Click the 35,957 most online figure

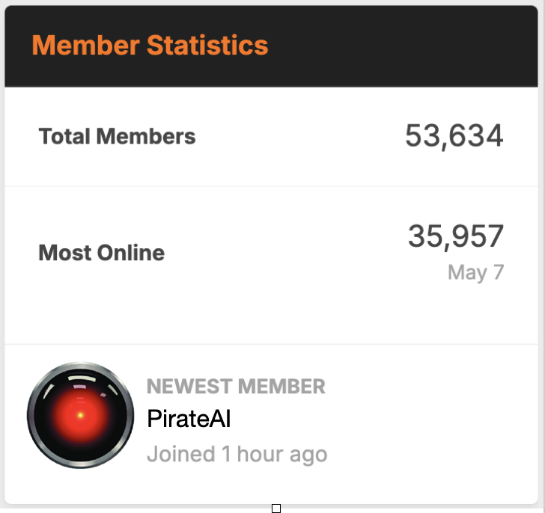[456, 236]
